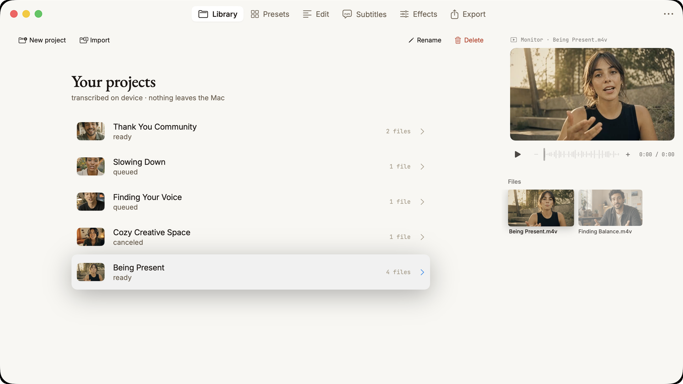683x384 pixels.
Task: Click the Import button
Action: coord(95,40)
